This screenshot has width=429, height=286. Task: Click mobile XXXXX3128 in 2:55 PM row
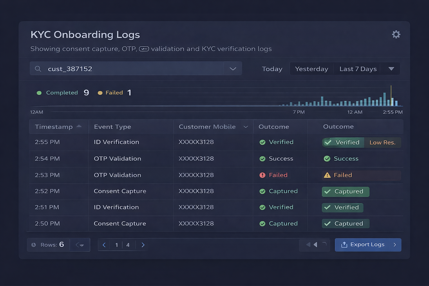[x=196, y=142]
